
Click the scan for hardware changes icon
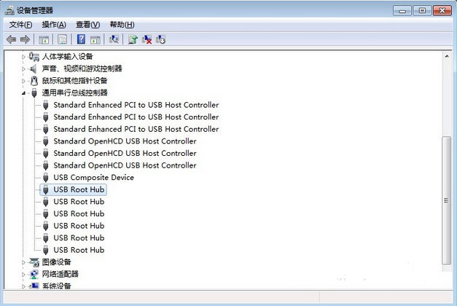pos(114,39)
